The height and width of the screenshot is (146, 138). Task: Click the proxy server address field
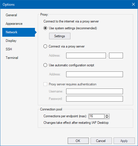click(x=86, y=55)
